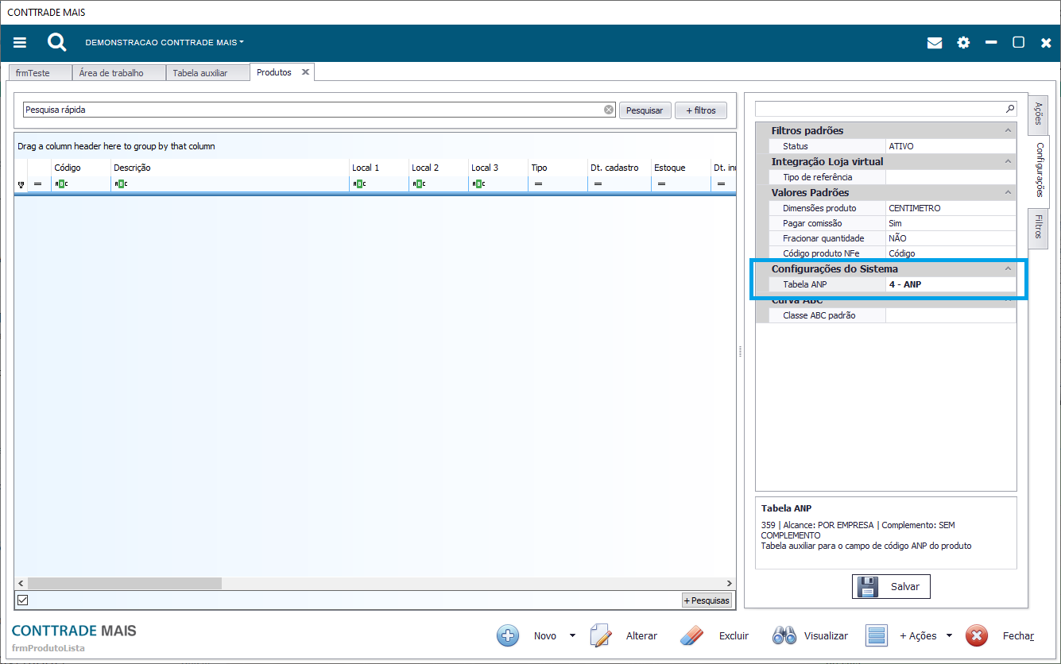Open equals filter under Tipo column
The width and height of the screenshot is (1061, 664).
click(x=538, y=184)
